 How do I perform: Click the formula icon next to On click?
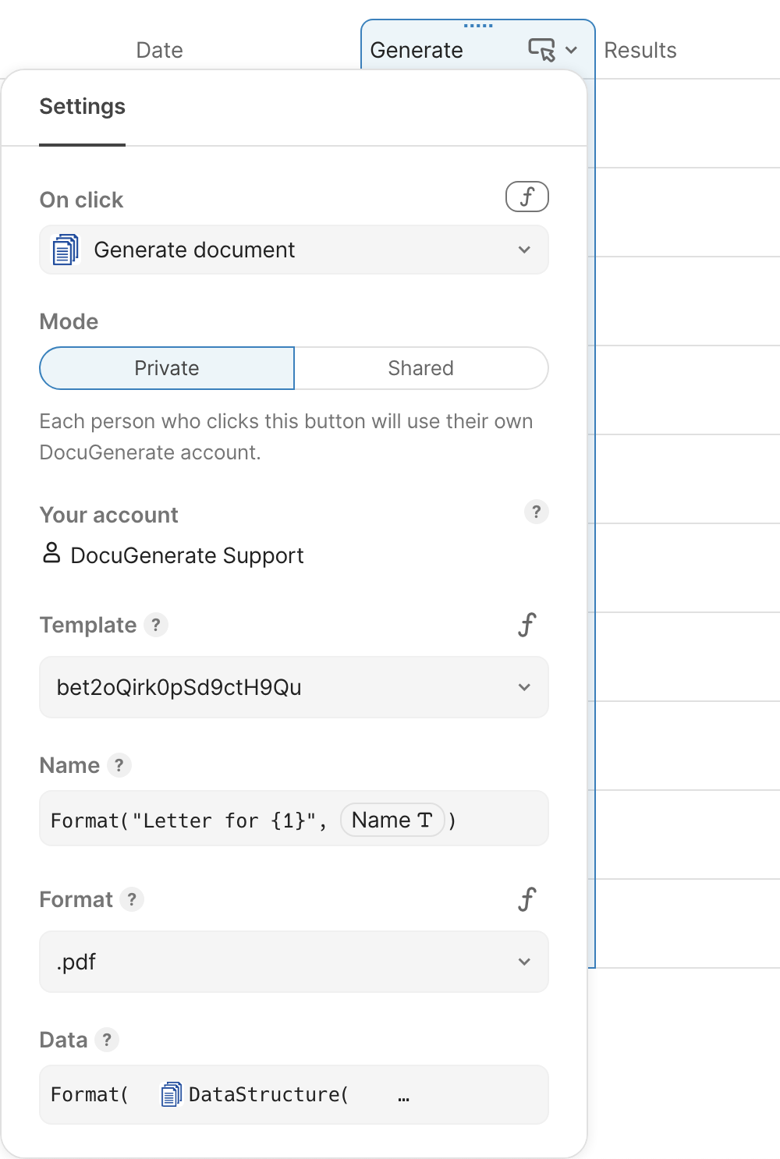pos(526,197)
